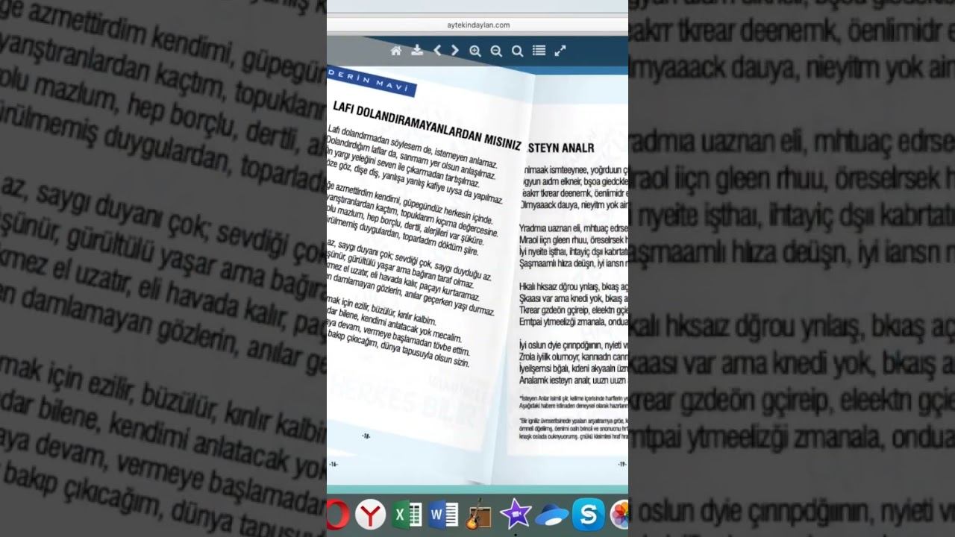Open search with the plain magnifier icon
955x537 pixels.
tap(517, 51)
